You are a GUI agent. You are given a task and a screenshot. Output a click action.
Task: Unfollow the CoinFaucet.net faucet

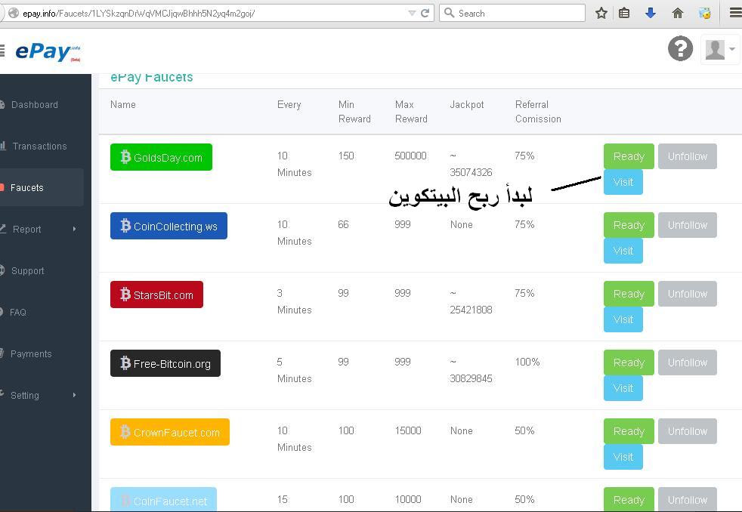(x=687, y=500)
